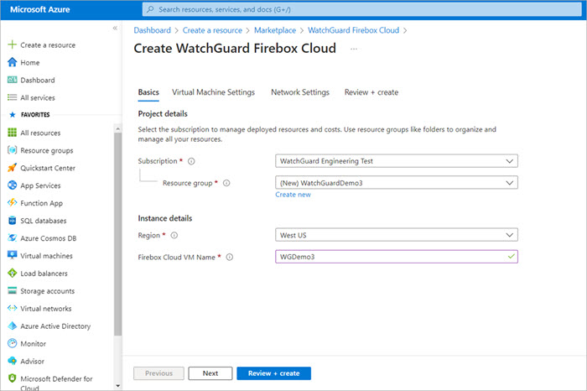Open the Subscription dropdown
This screenshot has height=391, width=587.
click(x=397, y=161)
